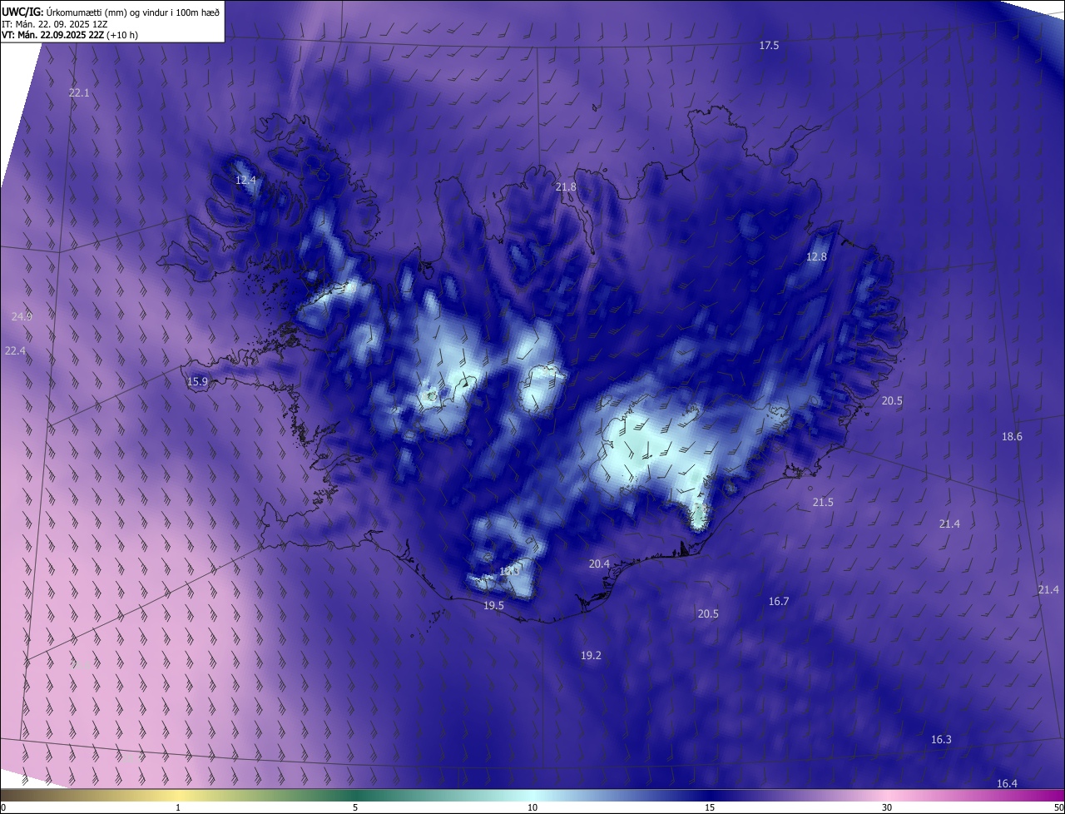Image resolution: width=1065 pixels, height=814 pixels.
Task: Click the 10 tick on the color scale
Action: 532,808
